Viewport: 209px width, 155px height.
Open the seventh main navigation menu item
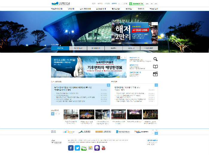(141, 9)
